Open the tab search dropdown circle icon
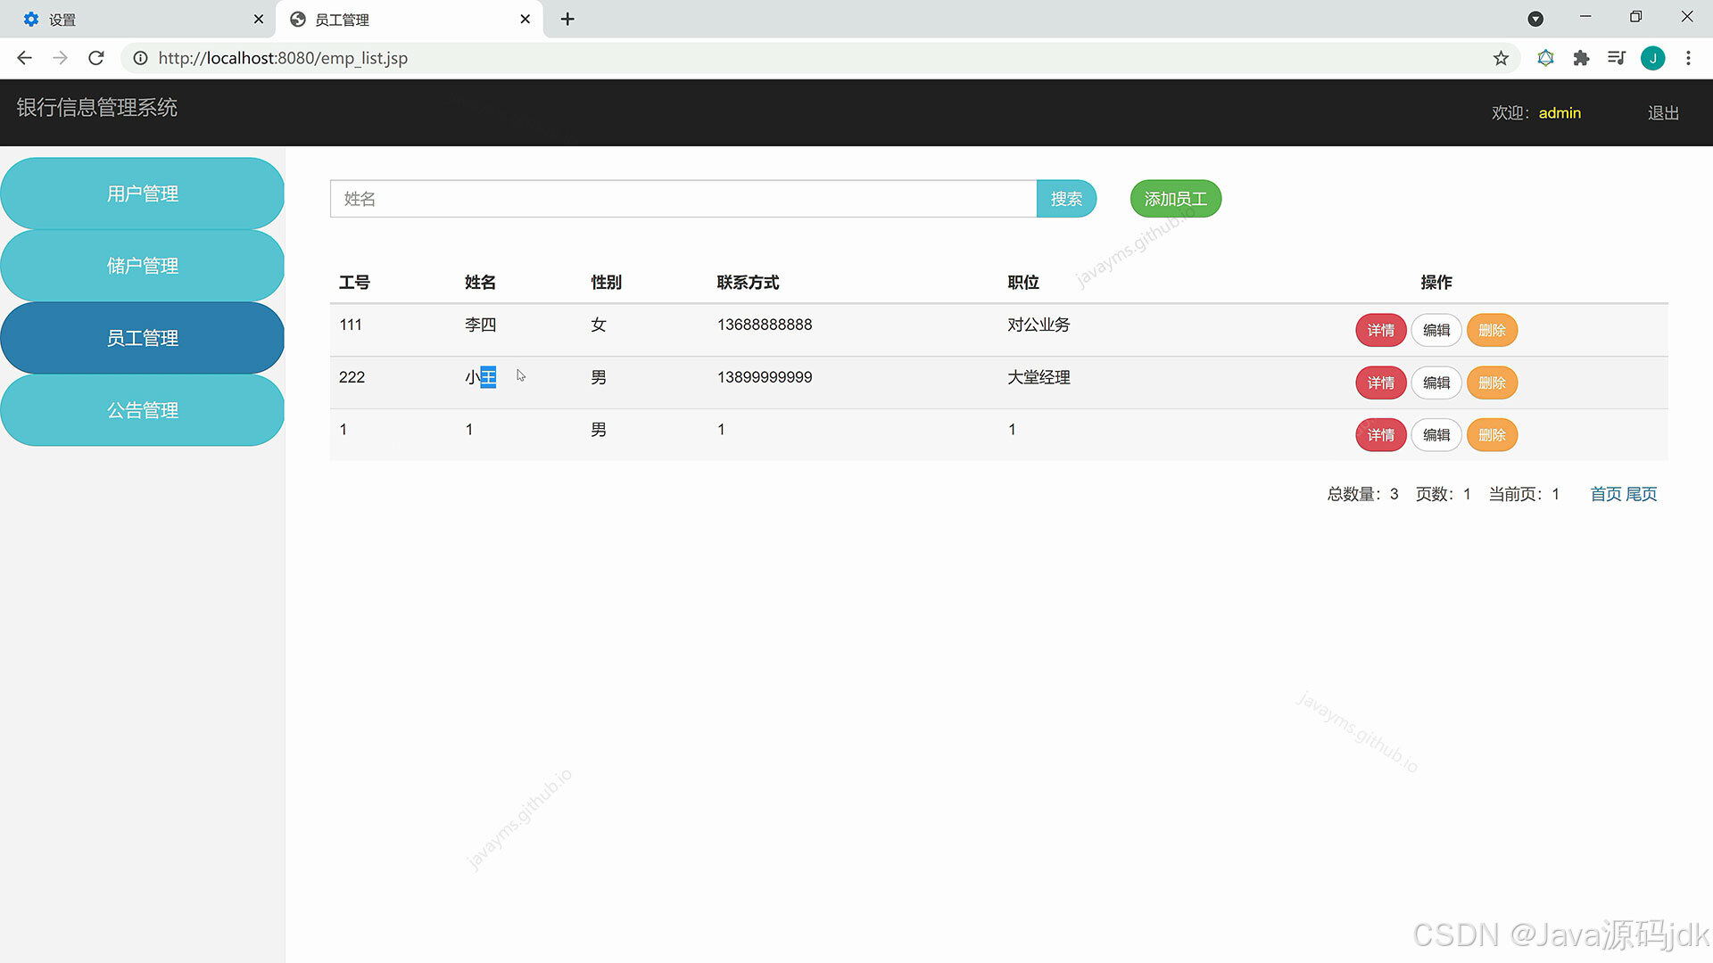 point(1535,19)
